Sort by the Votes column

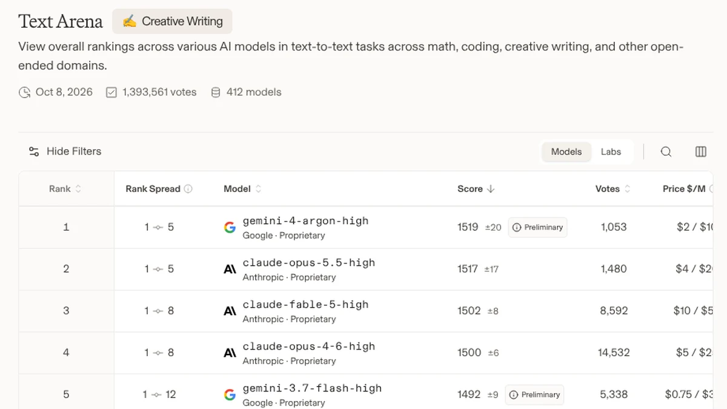tap(613, 189)
